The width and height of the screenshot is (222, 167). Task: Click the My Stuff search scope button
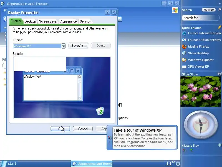pos(209,10)
